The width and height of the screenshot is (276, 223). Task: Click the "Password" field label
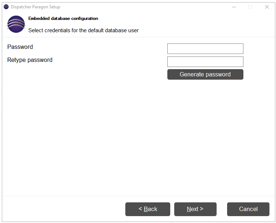click(20, 47)
